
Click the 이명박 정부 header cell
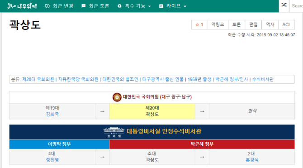[59, 144]
